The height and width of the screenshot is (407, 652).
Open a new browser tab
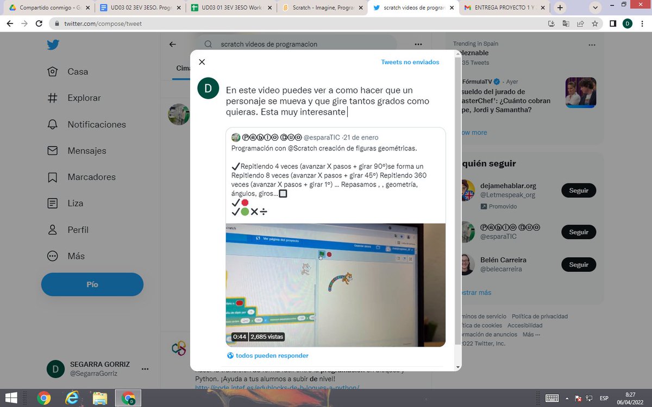click(x=560, y=8)
